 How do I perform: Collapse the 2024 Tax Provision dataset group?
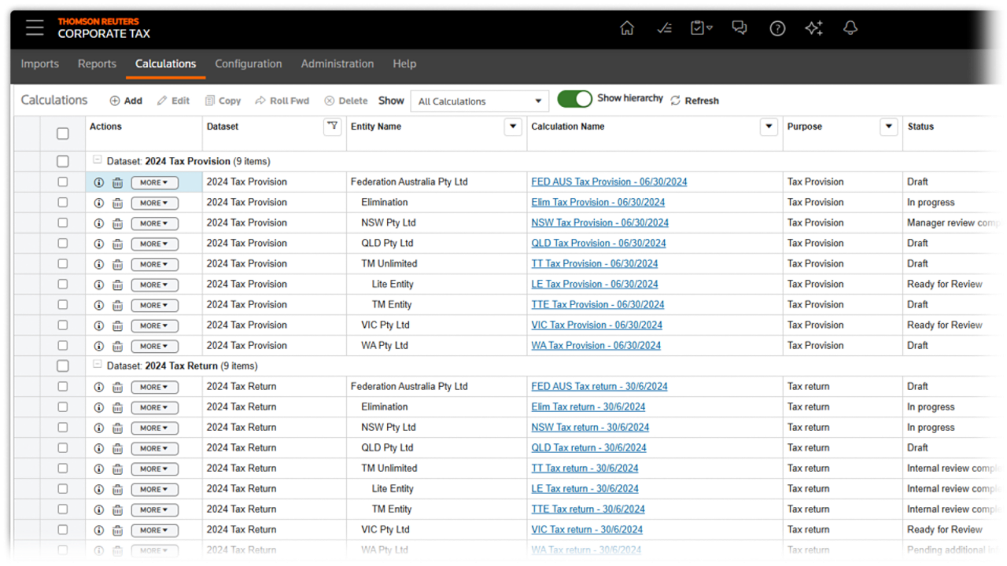point(98,160)
